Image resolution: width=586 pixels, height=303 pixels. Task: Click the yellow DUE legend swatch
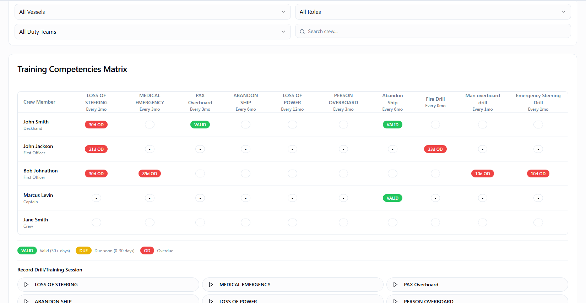pos(83,251)
